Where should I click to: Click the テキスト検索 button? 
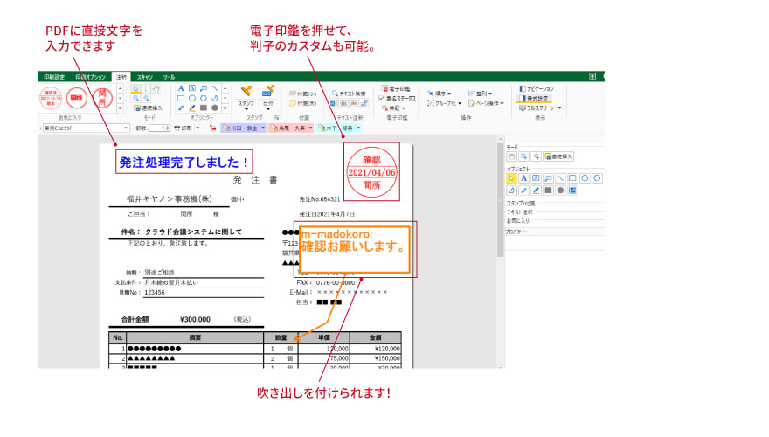pyautogui.click(x=349, y=94)
